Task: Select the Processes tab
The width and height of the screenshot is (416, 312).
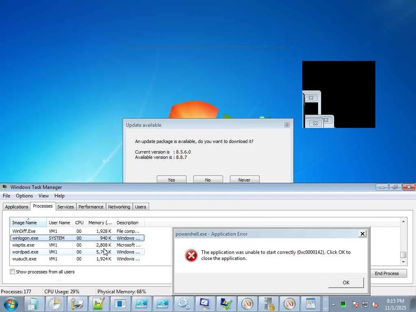Action: click(x=43, y=206)
